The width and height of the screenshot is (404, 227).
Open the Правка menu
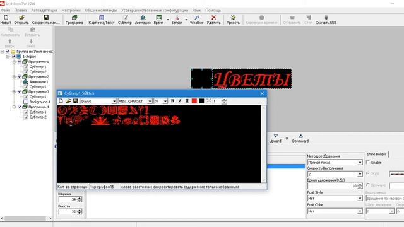21,10
